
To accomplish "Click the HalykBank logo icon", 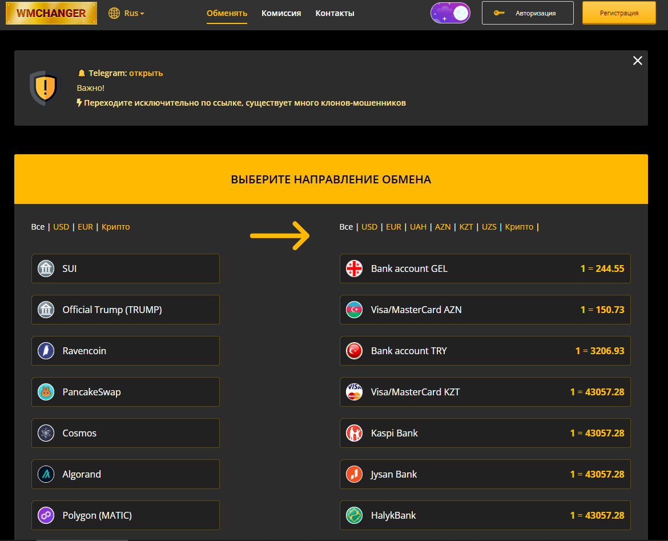I will point(354,515).
